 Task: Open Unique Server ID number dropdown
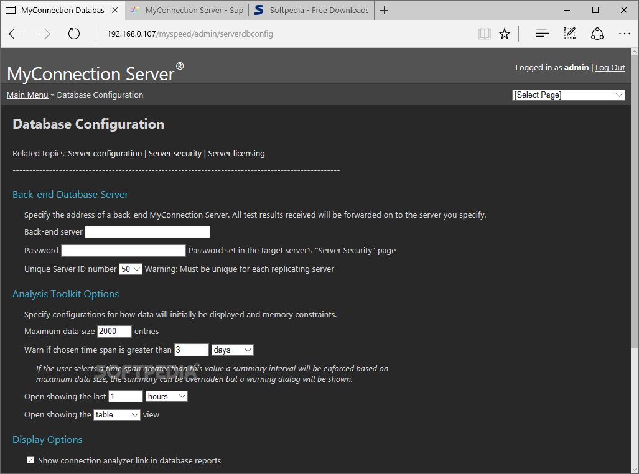pyautogui.click(x=131, y=269)
